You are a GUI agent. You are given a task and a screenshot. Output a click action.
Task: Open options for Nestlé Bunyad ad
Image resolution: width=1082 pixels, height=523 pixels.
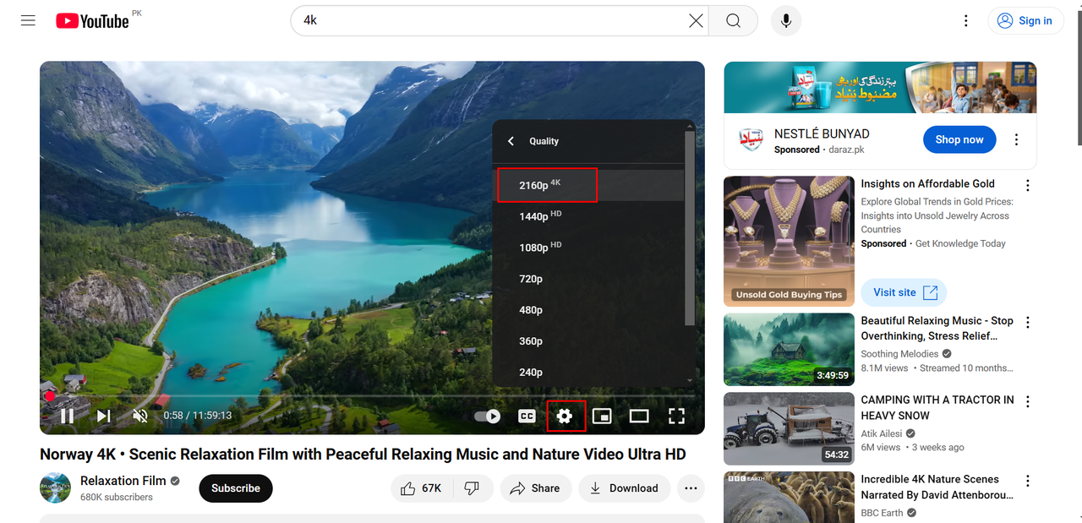pyautogui.click(x=1017, y=140)
